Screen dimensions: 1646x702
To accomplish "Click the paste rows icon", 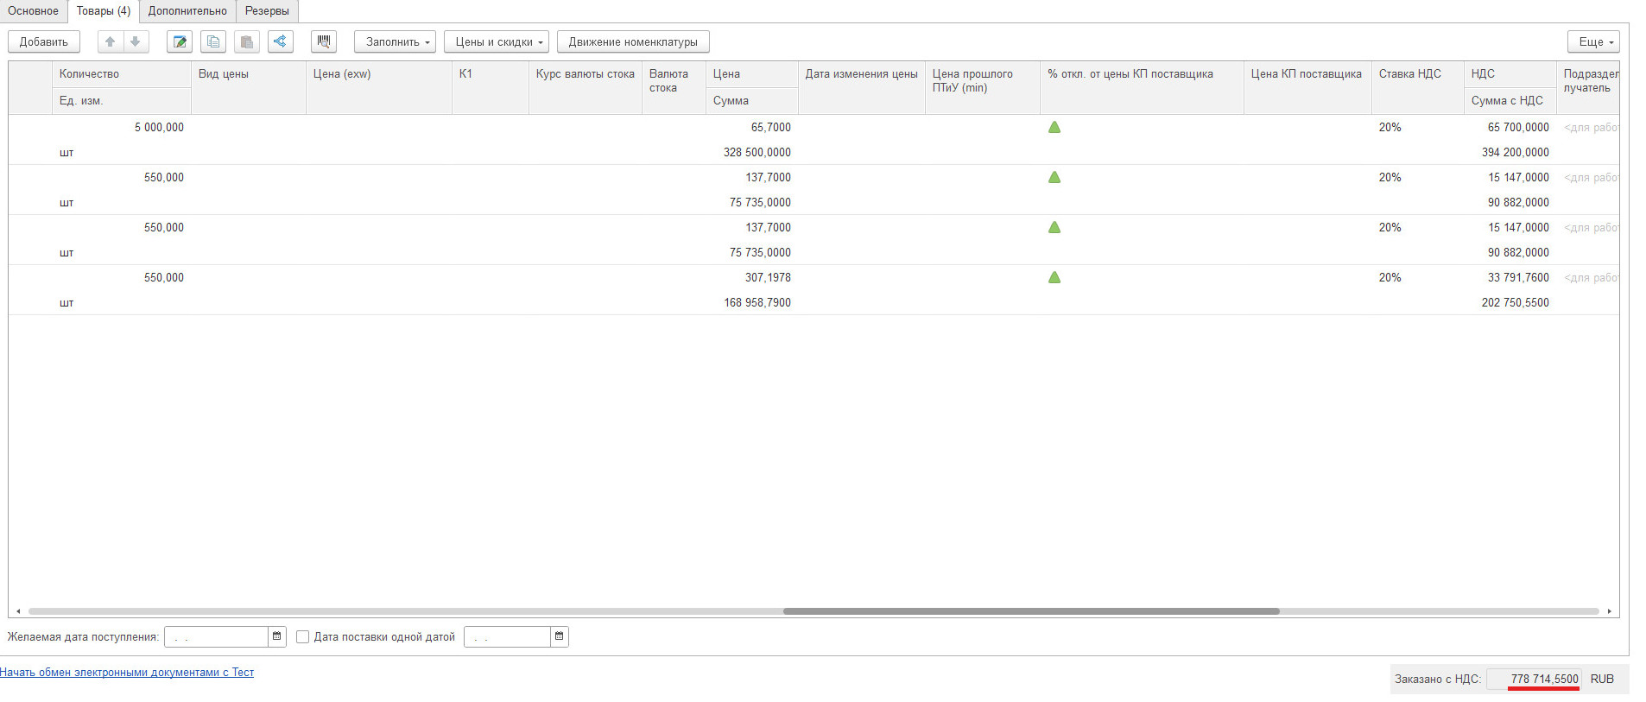I will [247, 41].
